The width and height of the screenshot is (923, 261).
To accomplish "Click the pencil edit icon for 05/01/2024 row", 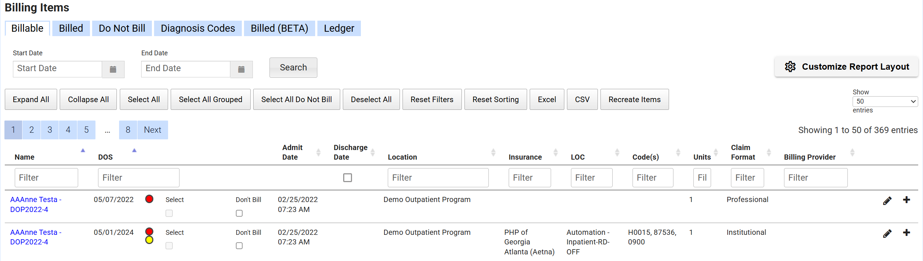I will [887, 233].
